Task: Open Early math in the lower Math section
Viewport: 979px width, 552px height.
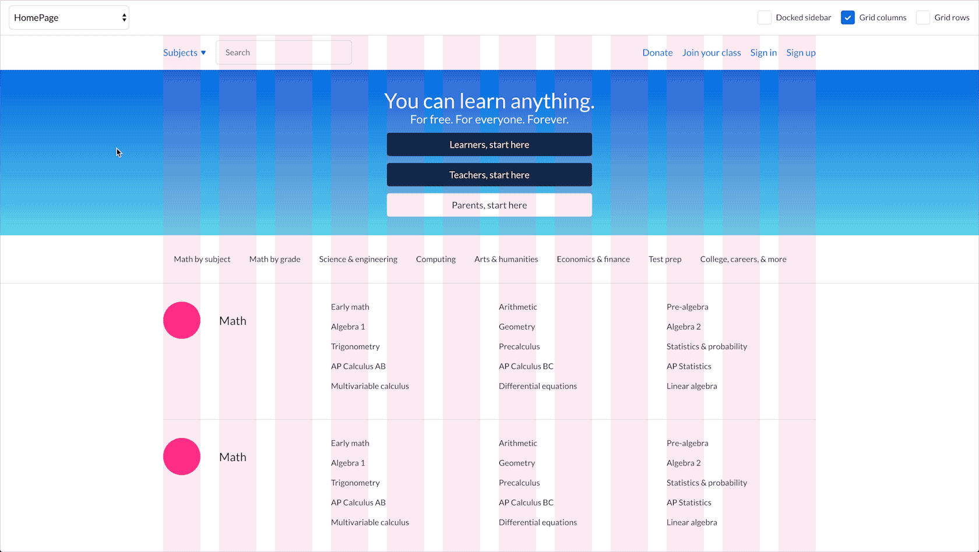Action: (350, 443)
